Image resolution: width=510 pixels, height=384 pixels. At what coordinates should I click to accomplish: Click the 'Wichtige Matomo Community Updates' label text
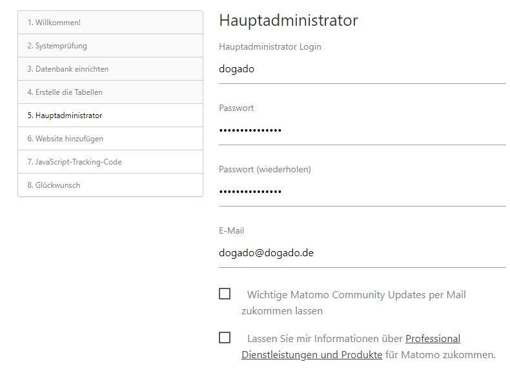[x=356, y=295]
